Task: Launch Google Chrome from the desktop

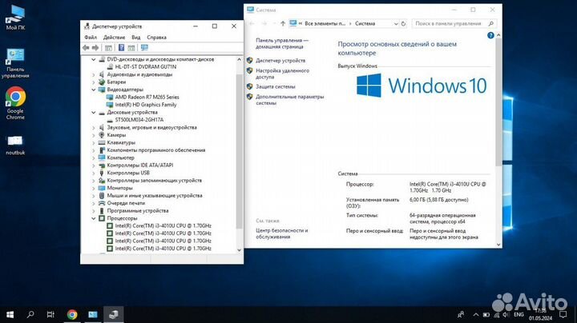Action: point(15,103)
